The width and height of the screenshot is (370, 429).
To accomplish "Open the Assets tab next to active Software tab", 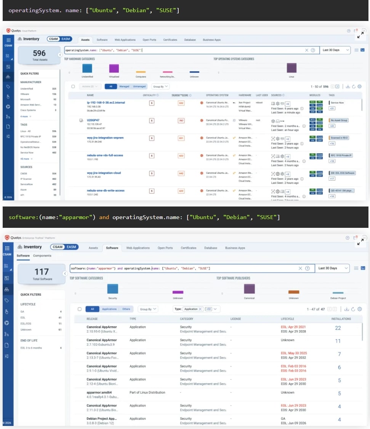I will [x=93, y=248].
